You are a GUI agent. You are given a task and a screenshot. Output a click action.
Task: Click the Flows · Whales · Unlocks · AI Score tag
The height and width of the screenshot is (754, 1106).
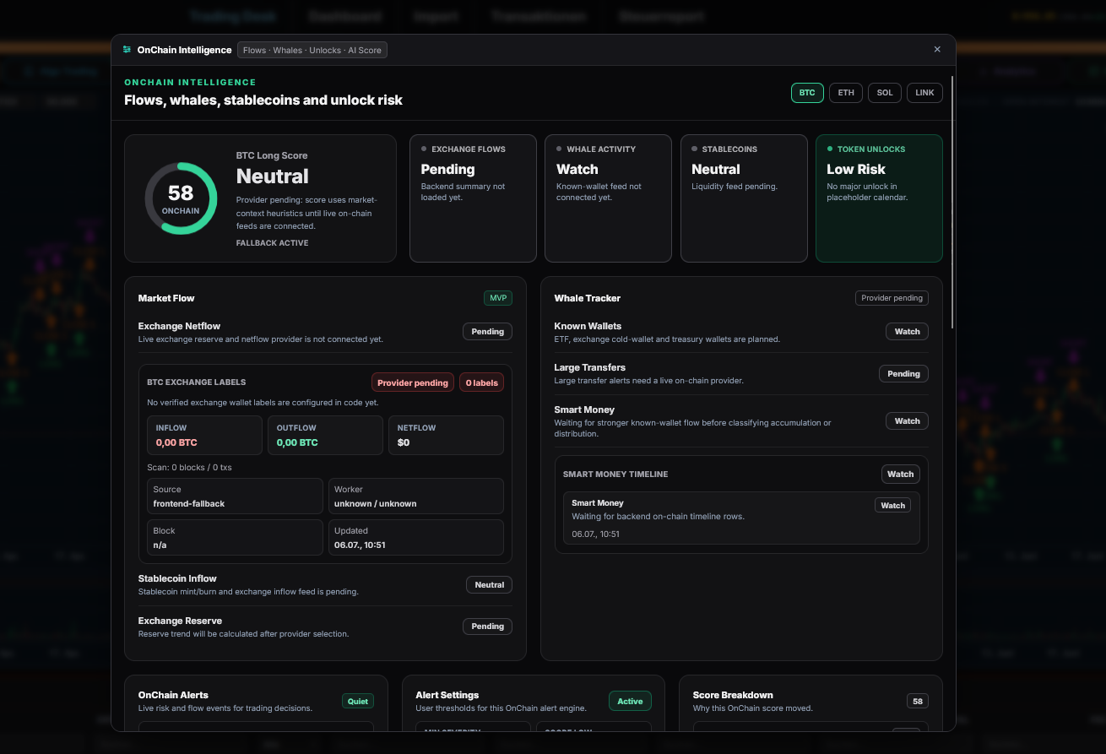312,50
